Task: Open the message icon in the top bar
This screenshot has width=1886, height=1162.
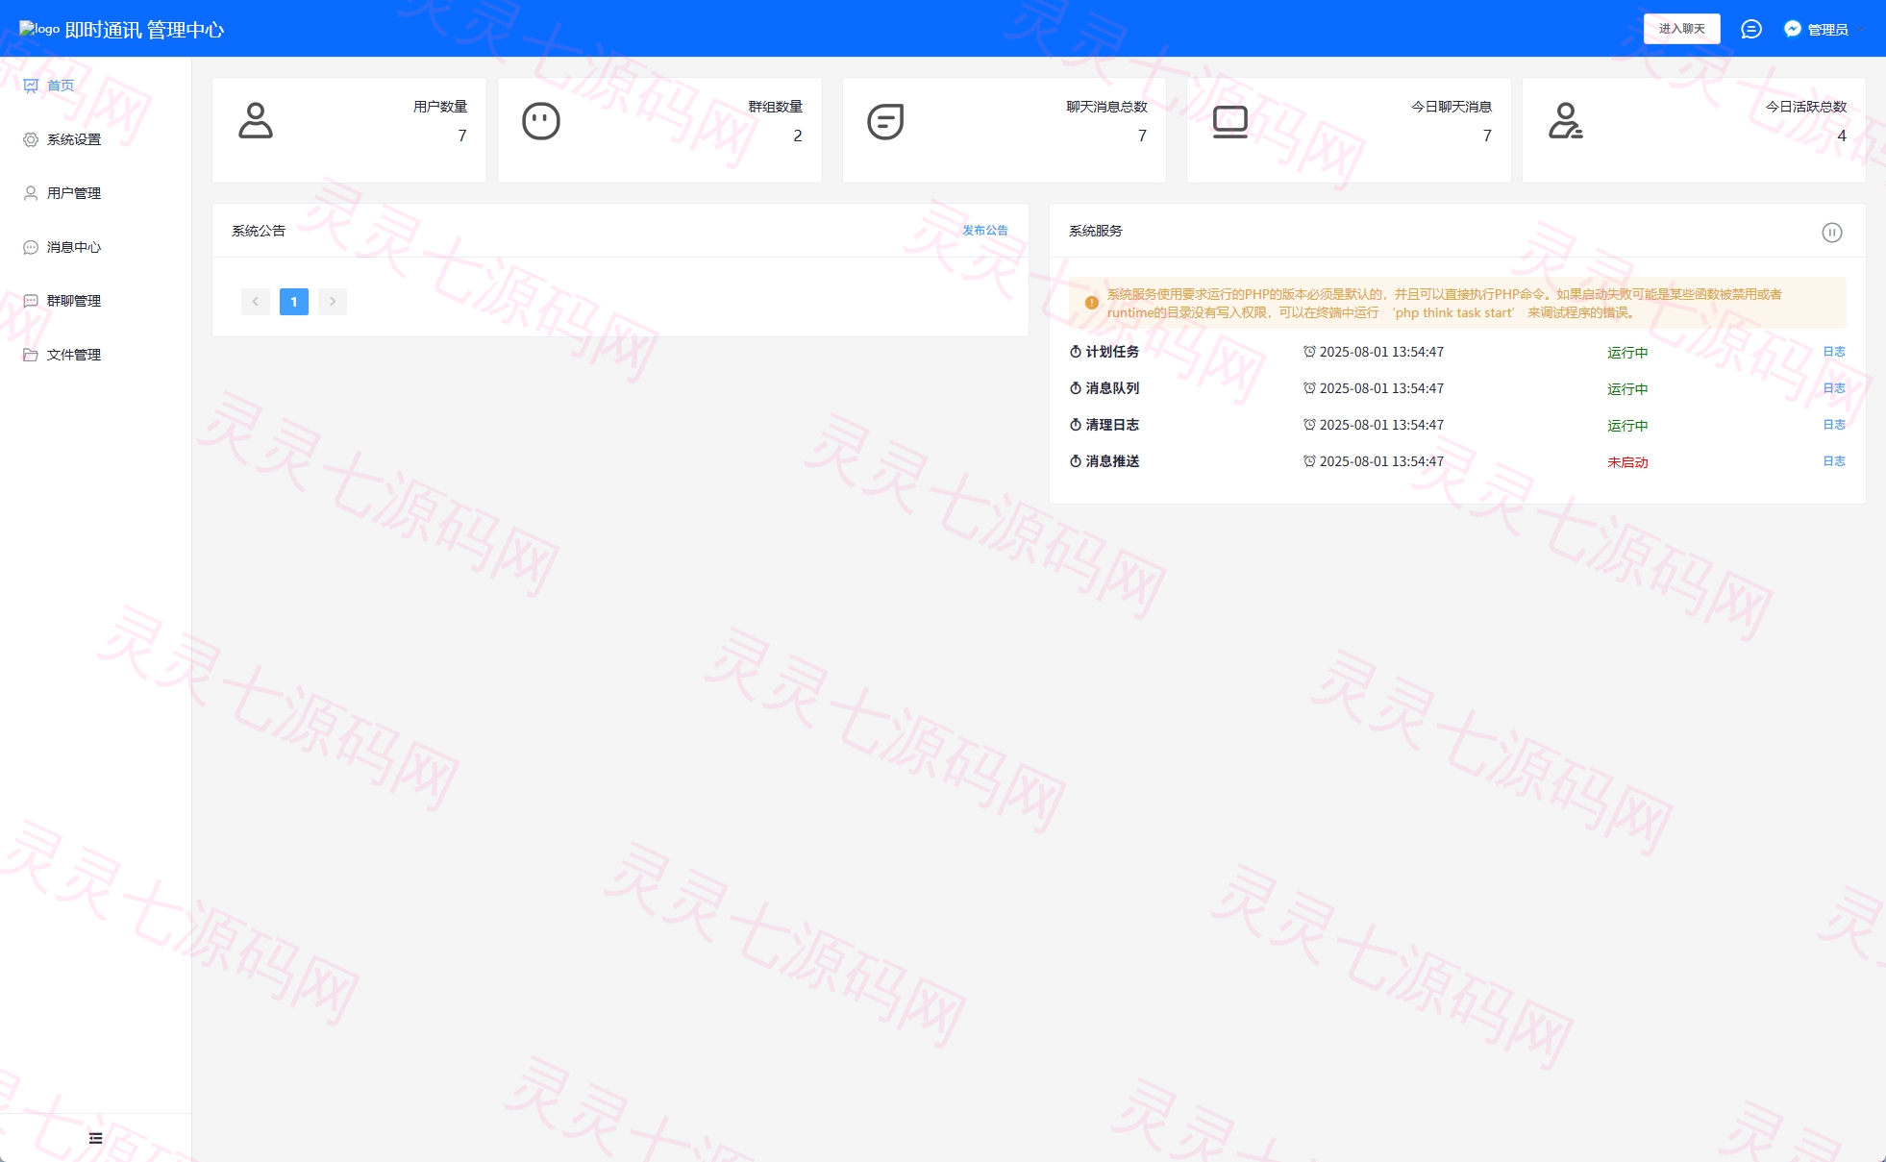Action: 1751,29
